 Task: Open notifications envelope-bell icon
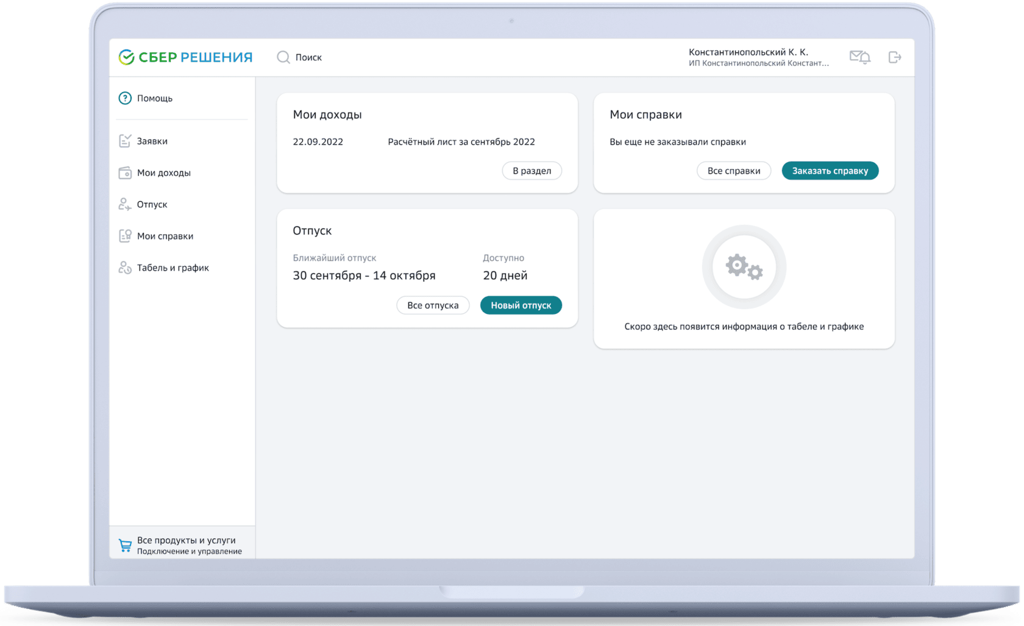860,57
